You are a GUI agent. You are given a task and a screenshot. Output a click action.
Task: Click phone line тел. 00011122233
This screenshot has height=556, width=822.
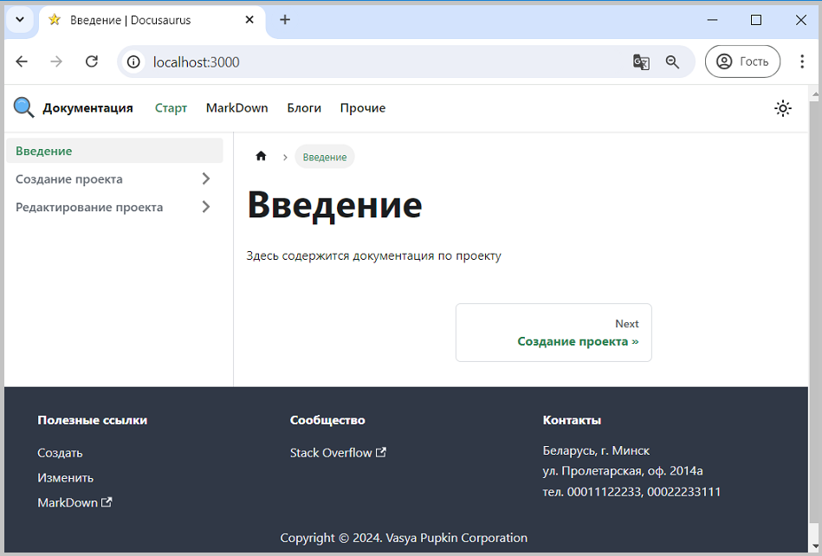pos(631,492)
